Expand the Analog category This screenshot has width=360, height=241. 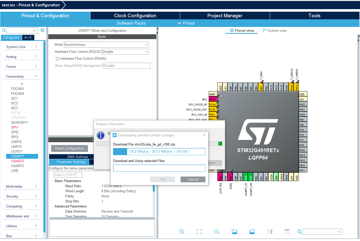click(22, 57)
